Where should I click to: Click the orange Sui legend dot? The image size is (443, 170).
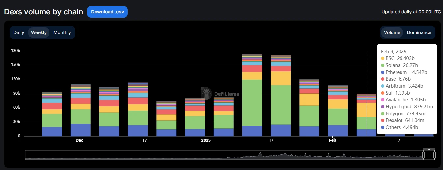[382, 93]
